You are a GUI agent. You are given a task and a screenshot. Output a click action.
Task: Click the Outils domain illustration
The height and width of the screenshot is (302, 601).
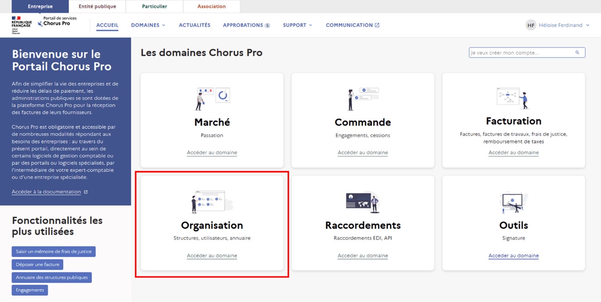513,202
